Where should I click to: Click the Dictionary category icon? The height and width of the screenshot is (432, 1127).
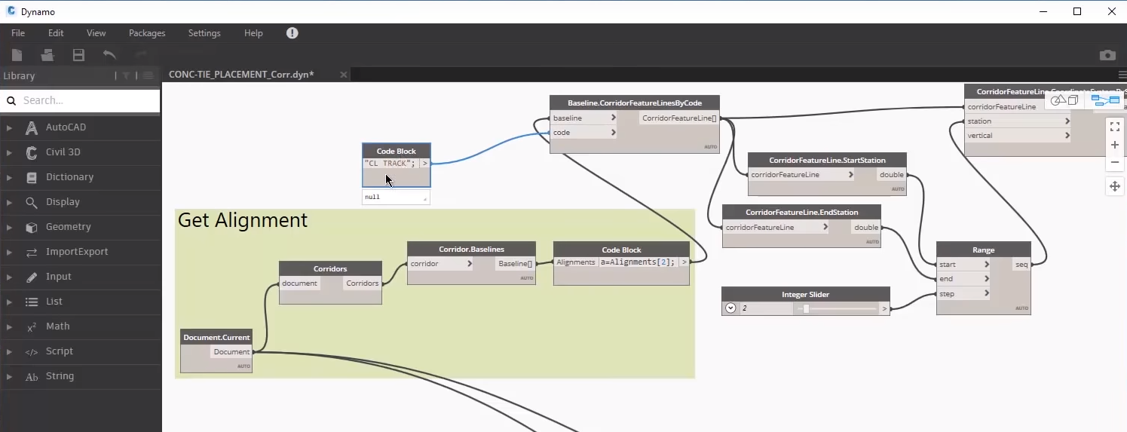(32, 177)
